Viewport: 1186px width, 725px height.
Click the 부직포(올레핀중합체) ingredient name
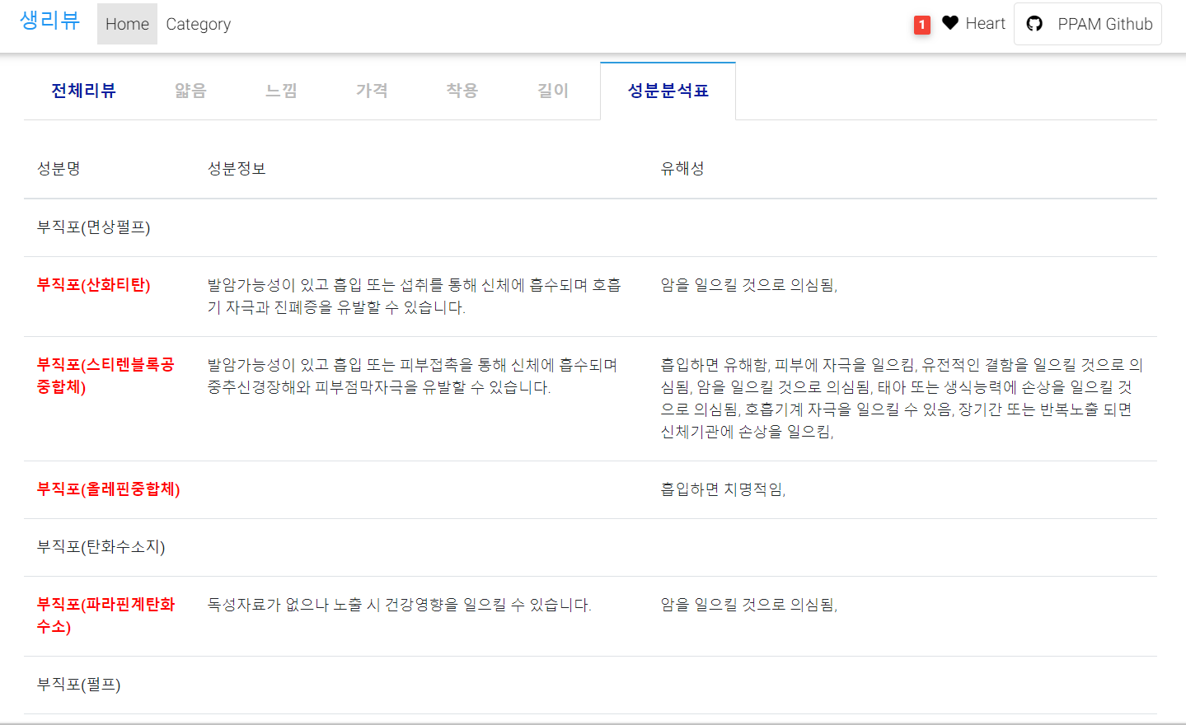pos(108,489)
